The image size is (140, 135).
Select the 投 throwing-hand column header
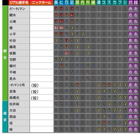[136, 2]
